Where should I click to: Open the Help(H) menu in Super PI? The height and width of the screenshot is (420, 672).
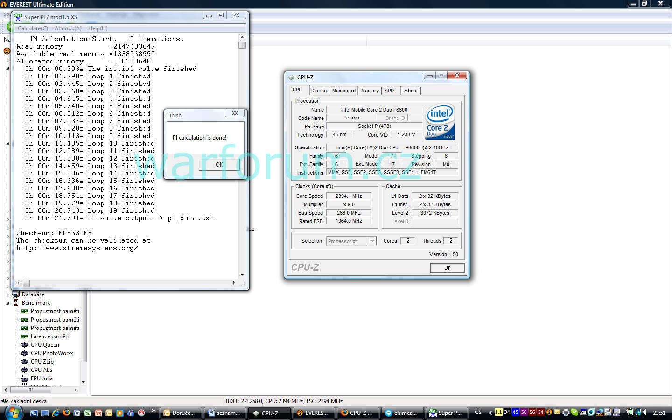point(98,28)
